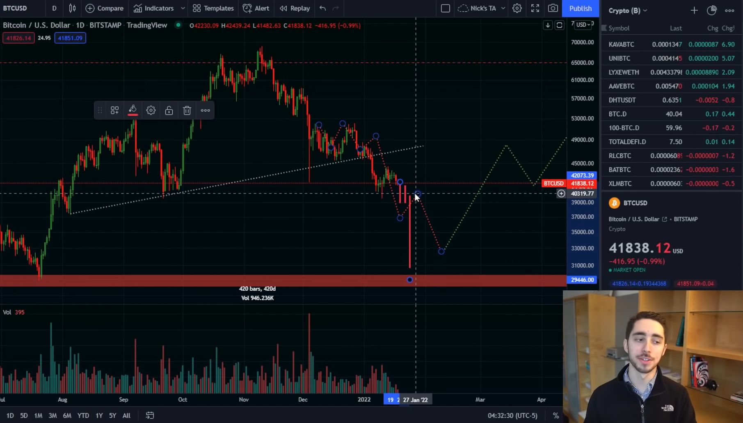This screenshot has height=423, width=743.
Task: Enter fullscreen mode
Action: (535, 8)
